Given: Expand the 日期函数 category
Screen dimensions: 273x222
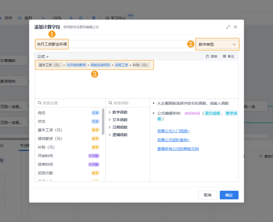Looking at the screenshot, I should (x=110, y=127).
